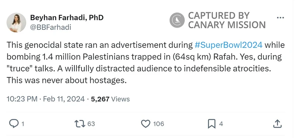Screen dimensions: 295x138
Task: Like the tweet with heart icon
Action: point(146,124)
